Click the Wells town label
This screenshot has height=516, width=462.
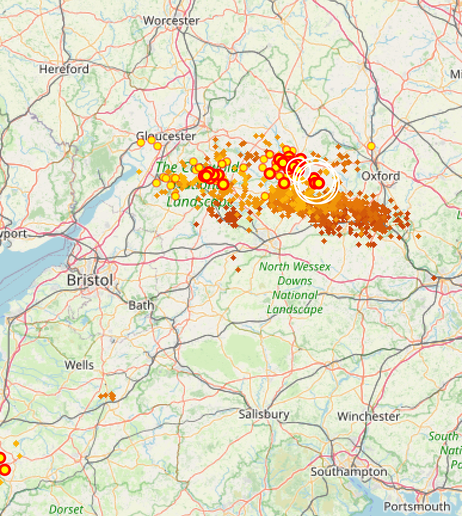click(80, 365)
